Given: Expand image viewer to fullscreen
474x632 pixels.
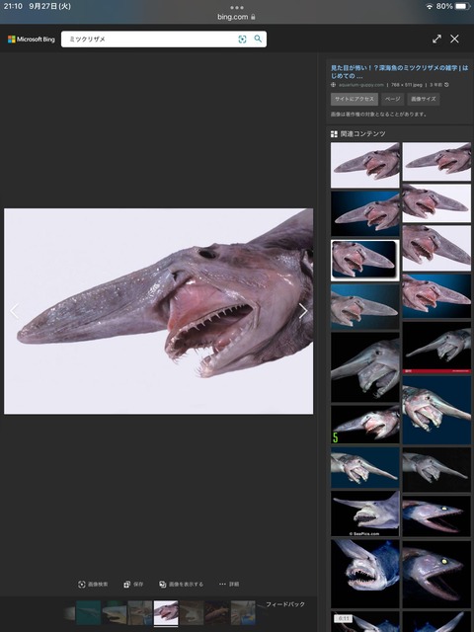Looking at the screenshot, I should tap(436, 39).
